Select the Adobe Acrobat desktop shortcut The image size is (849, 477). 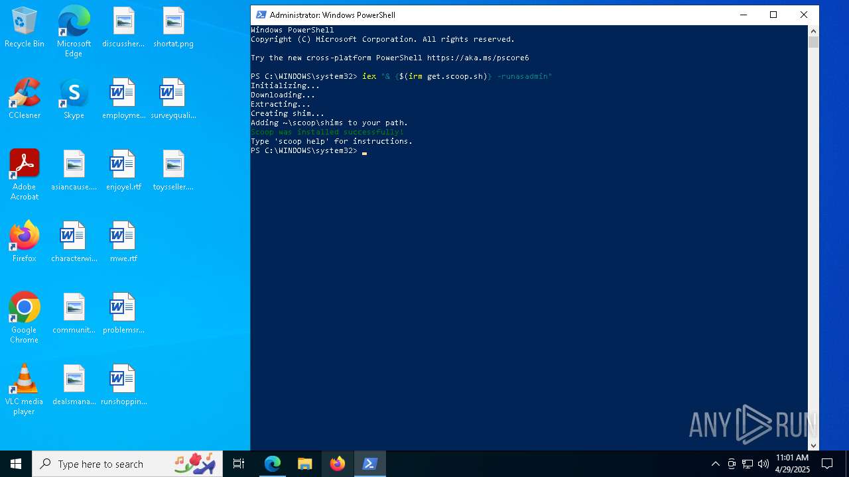tap(25, 175)
